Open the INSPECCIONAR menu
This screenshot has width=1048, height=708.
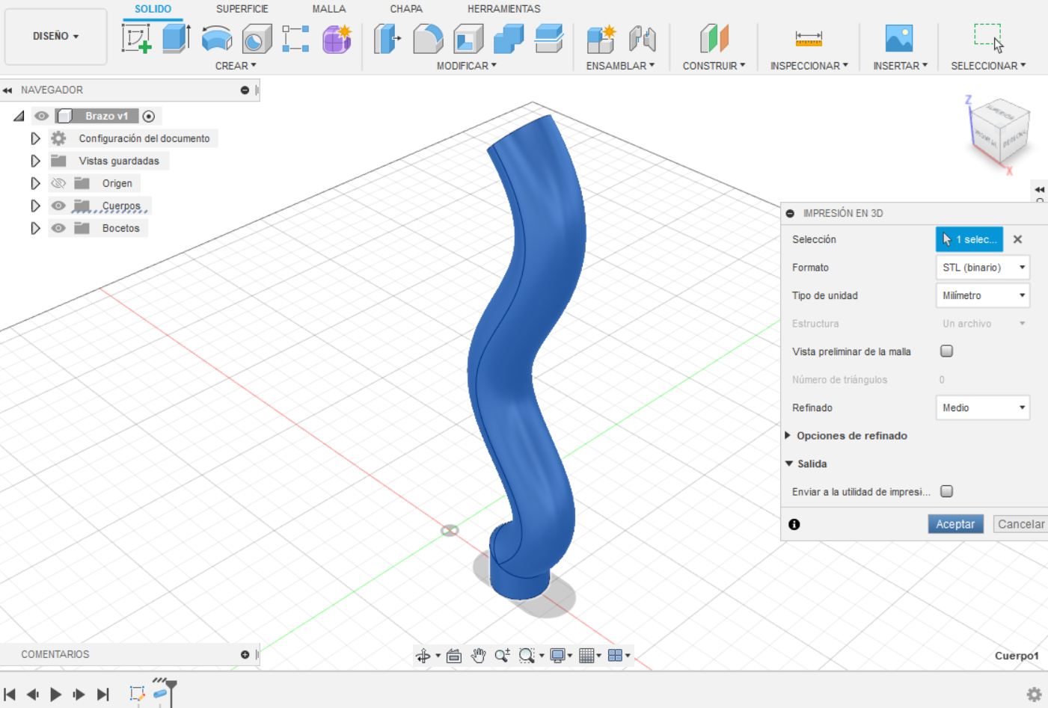[809, 66]
